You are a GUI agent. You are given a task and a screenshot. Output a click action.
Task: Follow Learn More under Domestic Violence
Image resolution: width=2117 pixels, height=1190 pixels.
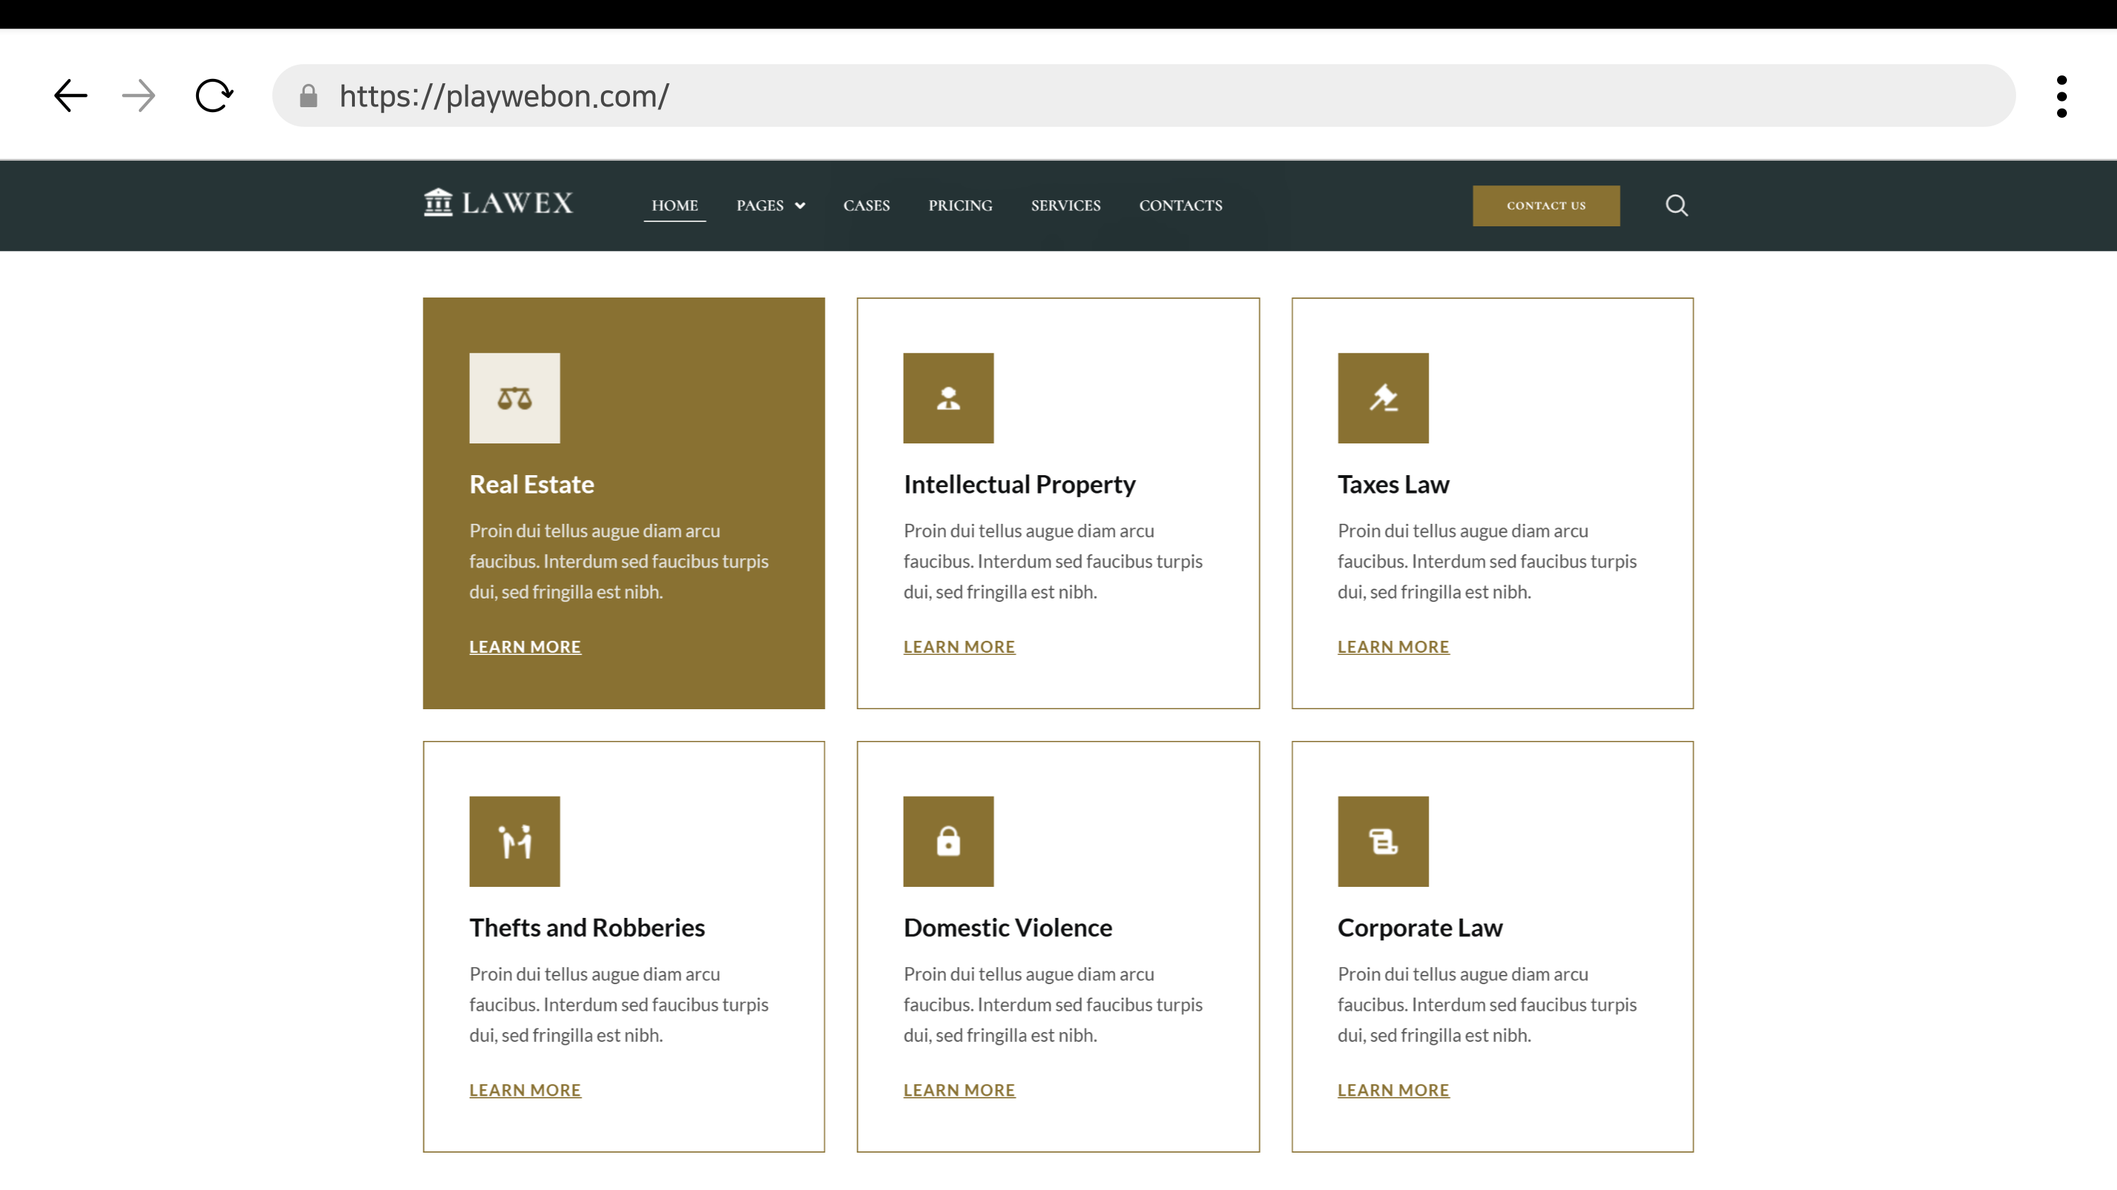959,1090
